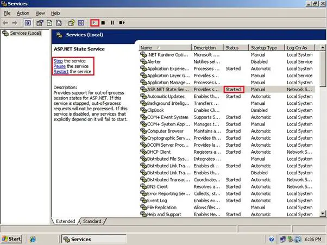
Task: Click the gear icon of Help and Support
Action: (x=143, y=214)
